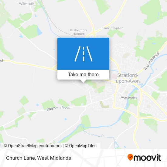Click the Warwick Road label

coord(151,61)
